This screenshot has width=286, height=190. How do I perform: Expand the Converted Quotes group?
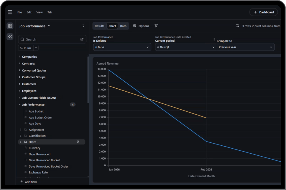pos(19,70)
